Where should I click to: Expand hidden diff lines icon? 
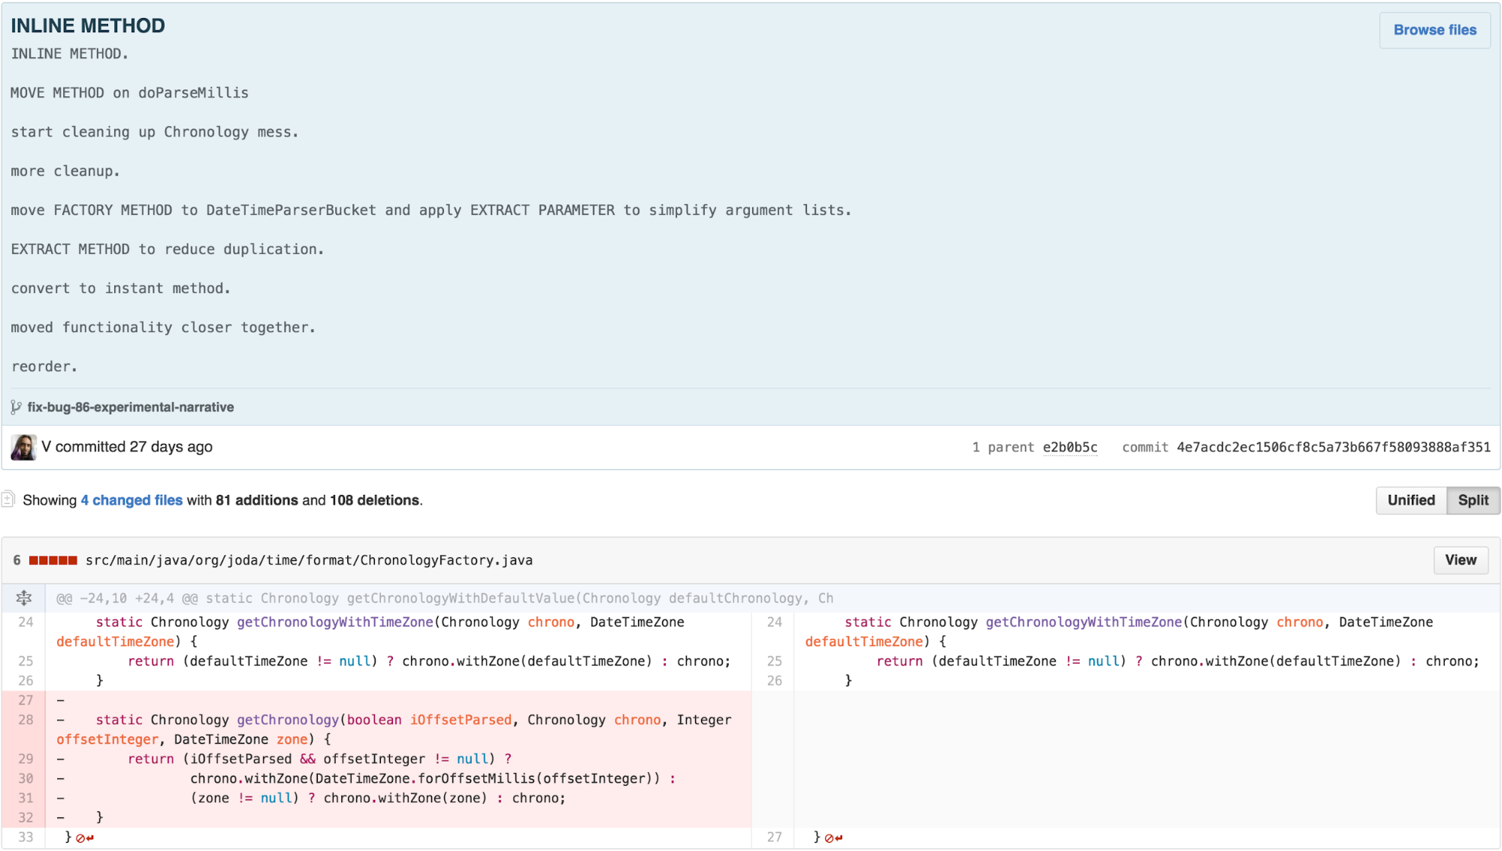[24, 599]
